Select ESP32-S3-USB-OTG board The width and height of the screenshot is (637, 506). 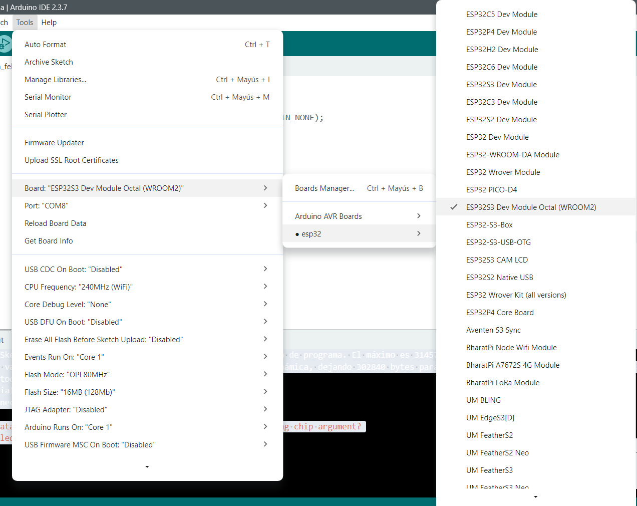536,242
